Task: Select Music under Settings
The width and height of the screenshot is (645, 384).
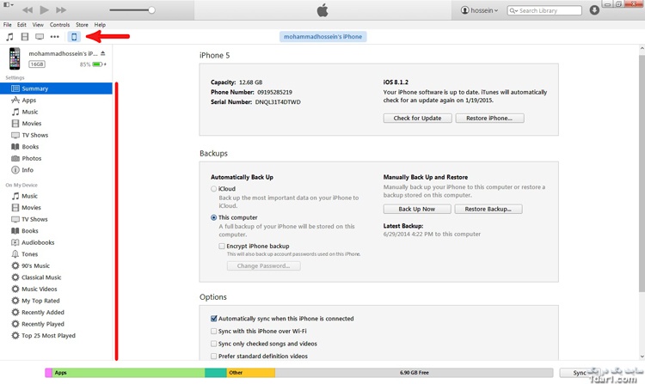Action: coord(56,112)
